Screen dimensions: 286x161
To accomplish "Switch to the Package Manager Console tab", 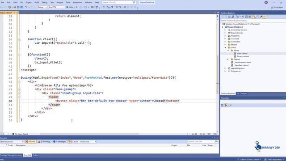I will 11,155.
